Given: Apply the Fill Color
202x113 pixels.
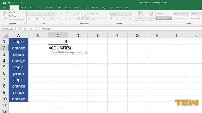Looking at the screenshot, I should coord(52,19).
